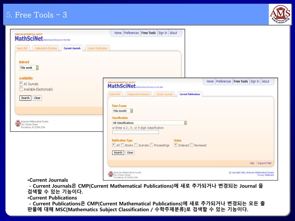Open Current Journals tab in Publications window

coord(164,94)
